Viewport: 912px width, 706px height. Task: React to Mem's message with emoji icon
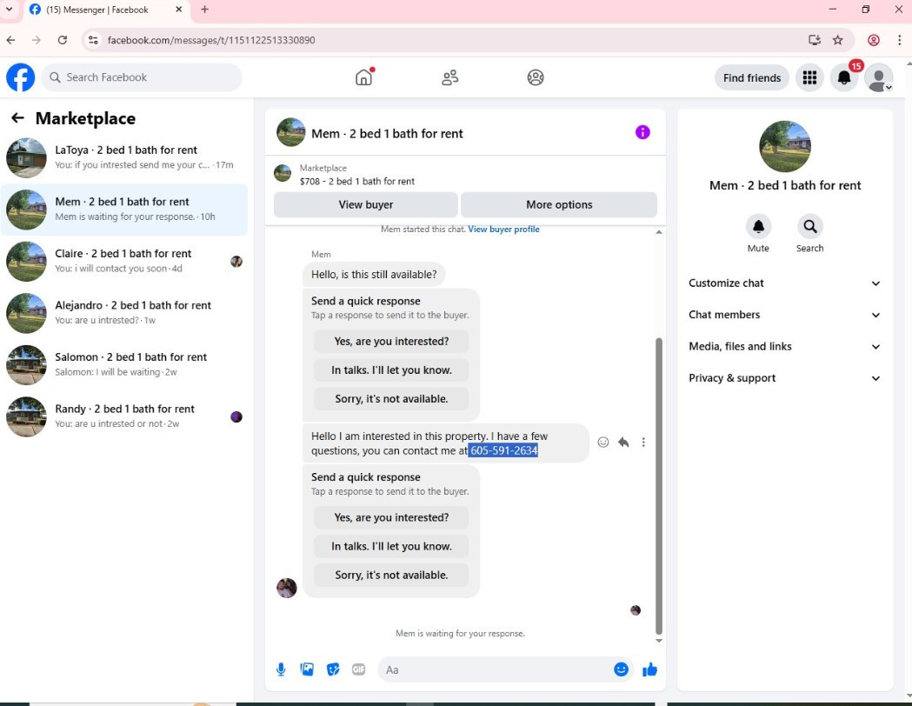[x=603, y=442]
